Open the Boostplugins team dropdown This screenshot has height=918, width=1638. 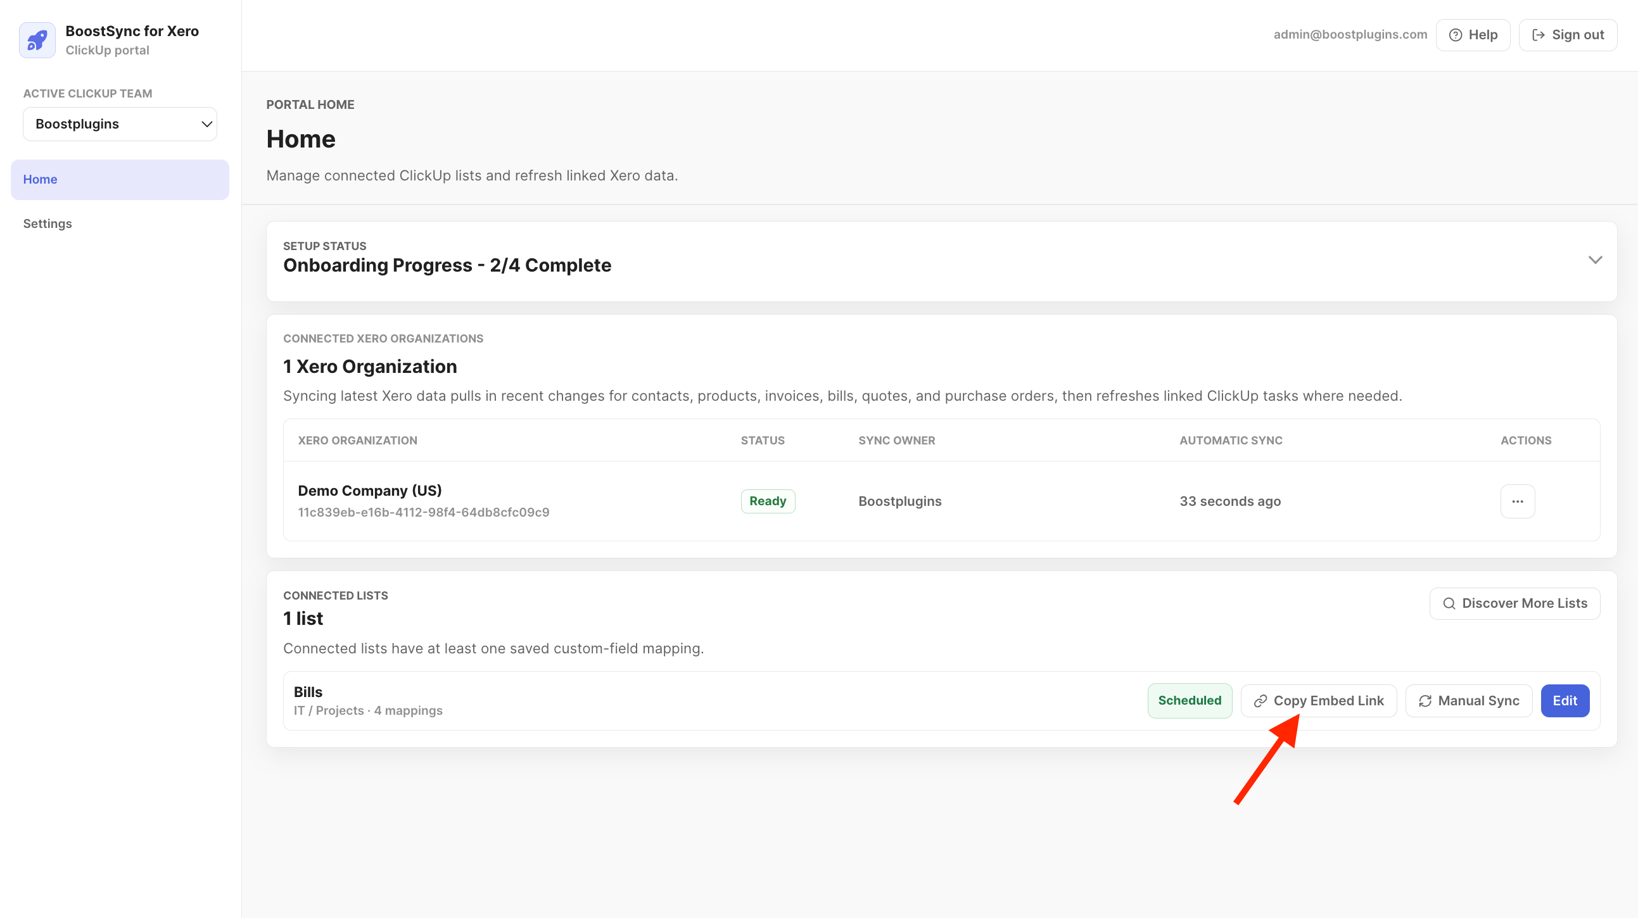tap(120, 124)
